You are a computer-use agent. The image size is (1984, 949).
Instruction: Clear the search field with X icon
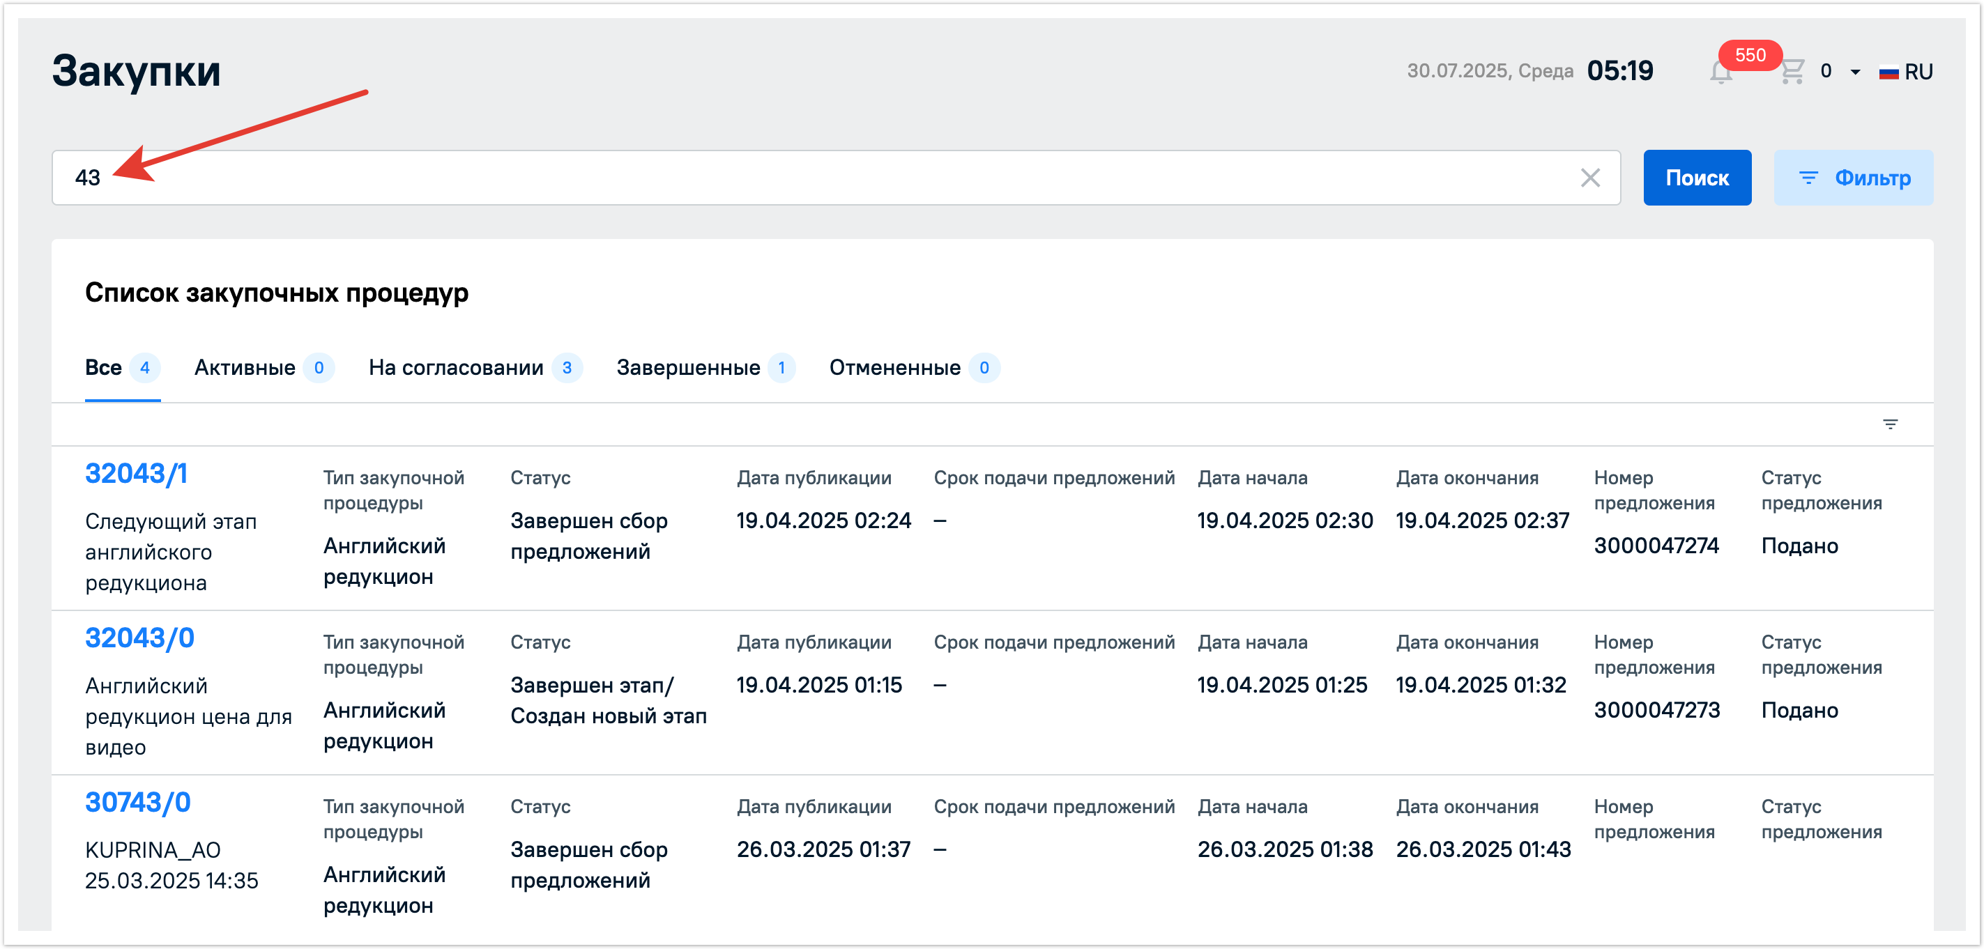(1589, 178)
